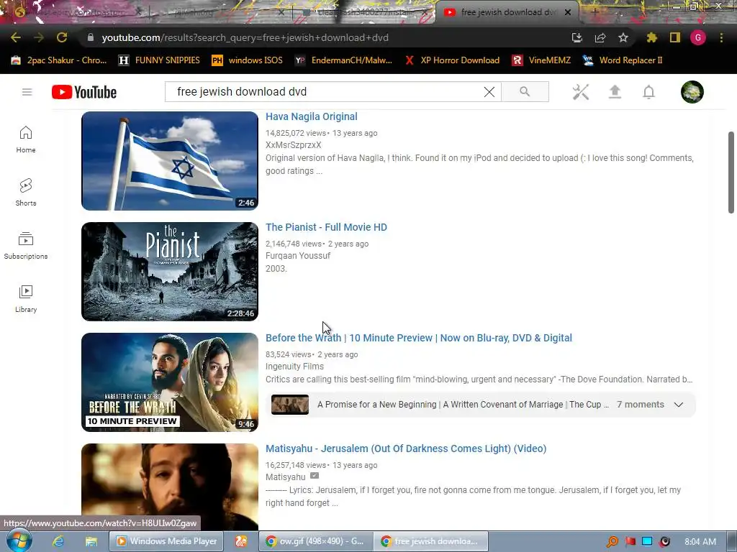Visit XxMsrSzprzxX channel
This screenshot has width=737, height=552.
[x=294, y=145]
